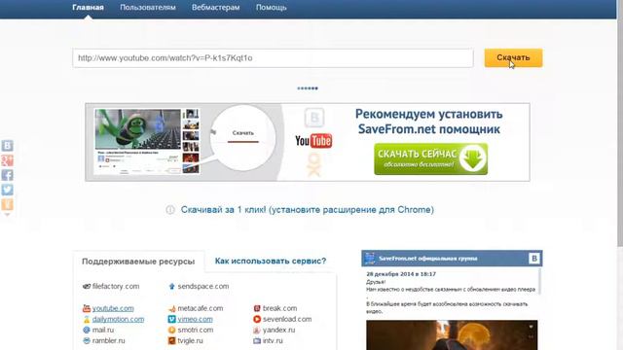Open SaveFrom.net official group header
The image size is (623, 350).
click(x=428, y=259)
